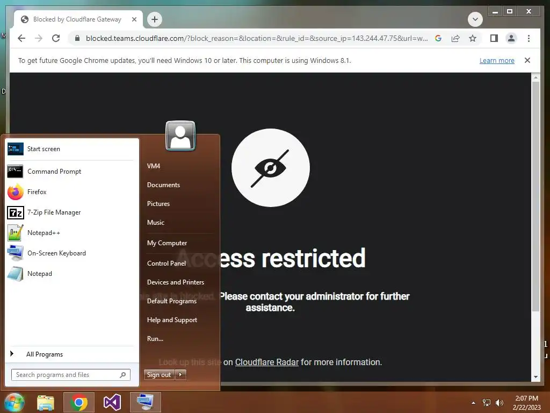Open File Explorer from the taskbar
Screen dimensions: 550x413
(x=46, y=402)
